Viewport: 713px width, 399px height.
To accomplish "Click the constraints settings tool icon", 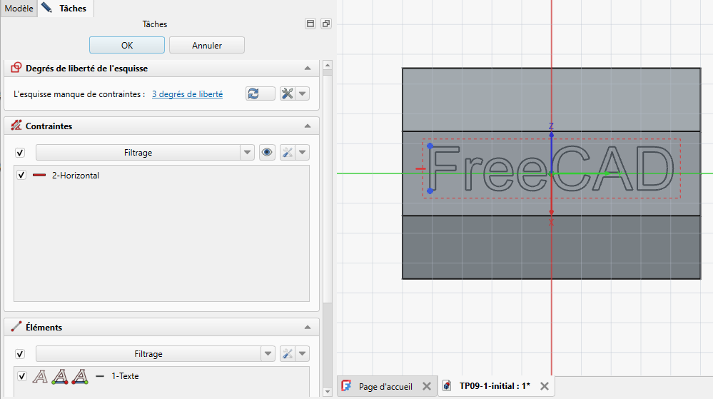I will coord(288,153).
